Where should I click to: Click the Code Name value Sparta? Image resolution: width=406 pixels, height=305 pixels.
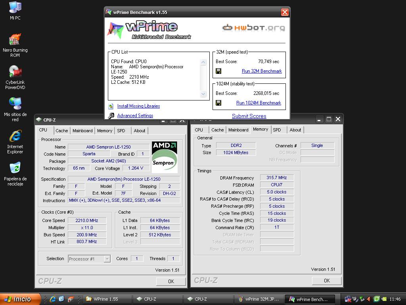89,154
